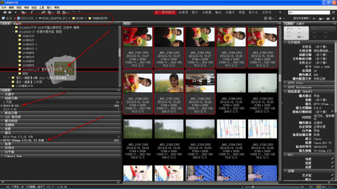Switch to the 胶片 workspace
The image size is (337, 189).
195,13
